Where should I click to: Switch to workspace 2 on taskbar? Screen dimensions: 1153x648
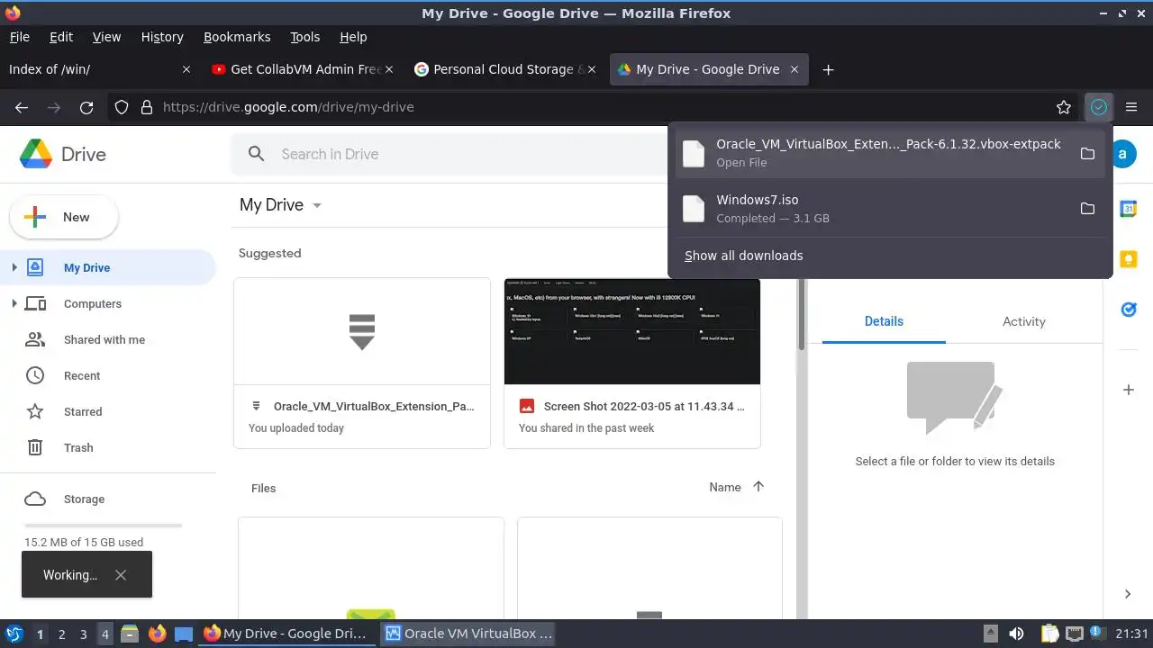(61, 634)
